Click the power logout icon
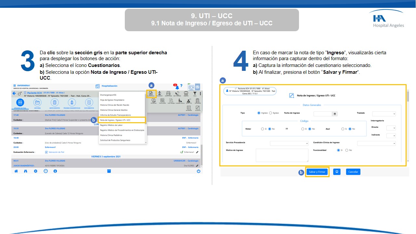416x234 pixels. 199,171
